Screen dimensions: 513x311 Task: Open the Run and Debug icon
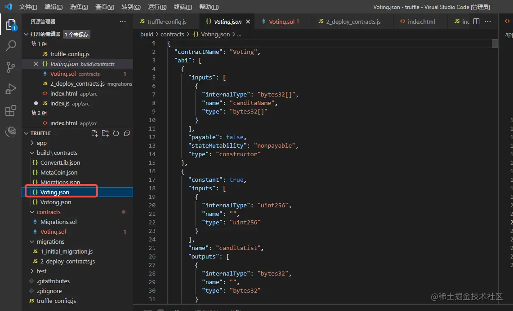point(11,89)
